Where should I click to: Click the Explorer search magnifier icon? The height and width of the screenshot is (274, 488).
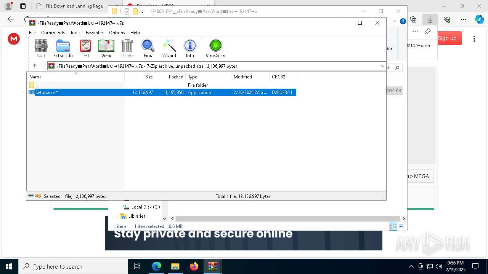point(397,68)
